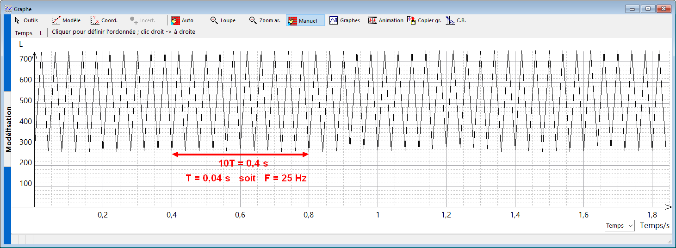Click the 400 ordinate label
Screen dimensions: 676x248
25,122
